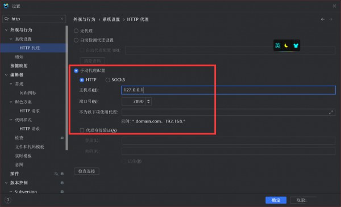Open 插件 settings page
Image resolution: width=341 pixels, height=207 pixels.
15,174
